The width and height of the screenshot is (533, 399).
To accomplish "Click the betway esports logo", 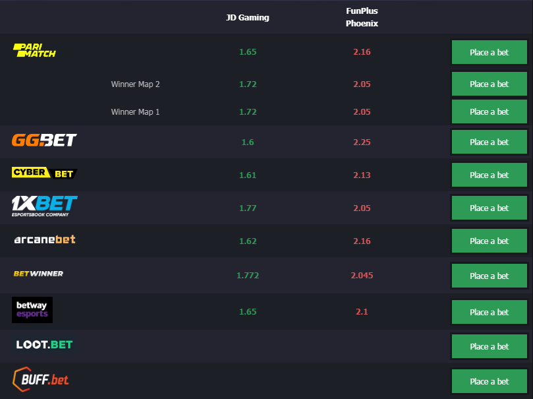I will [32, 310].
